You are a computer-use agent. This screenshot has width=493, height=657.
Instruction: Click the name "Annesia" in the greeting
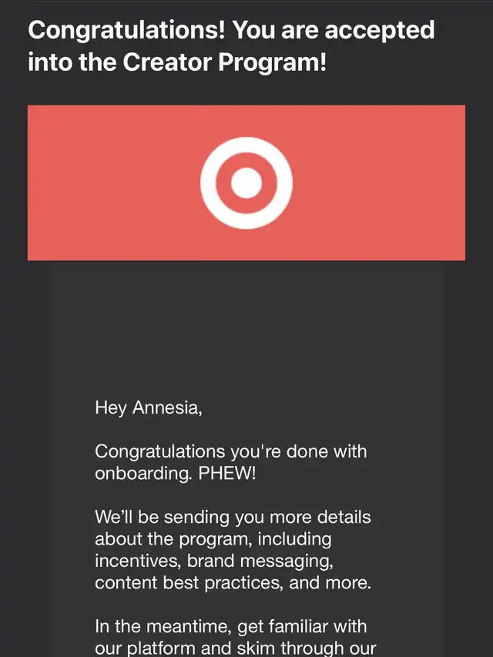(x=166, y=407)
